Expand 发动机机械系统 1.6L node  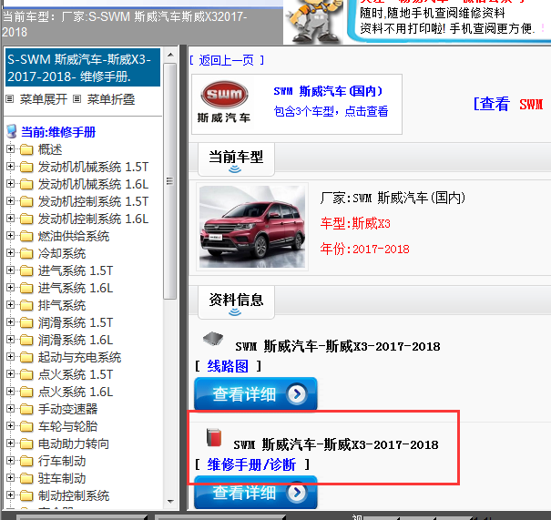10,184
